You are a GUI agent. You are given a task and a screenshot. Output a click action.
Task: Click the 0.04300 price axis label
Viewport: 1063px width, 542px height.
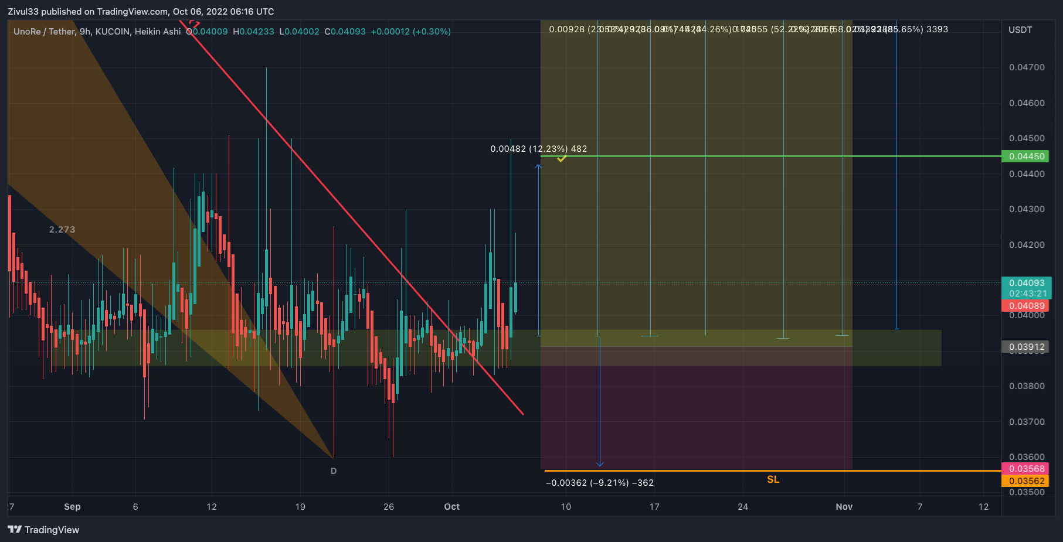tap(1027, 209)
